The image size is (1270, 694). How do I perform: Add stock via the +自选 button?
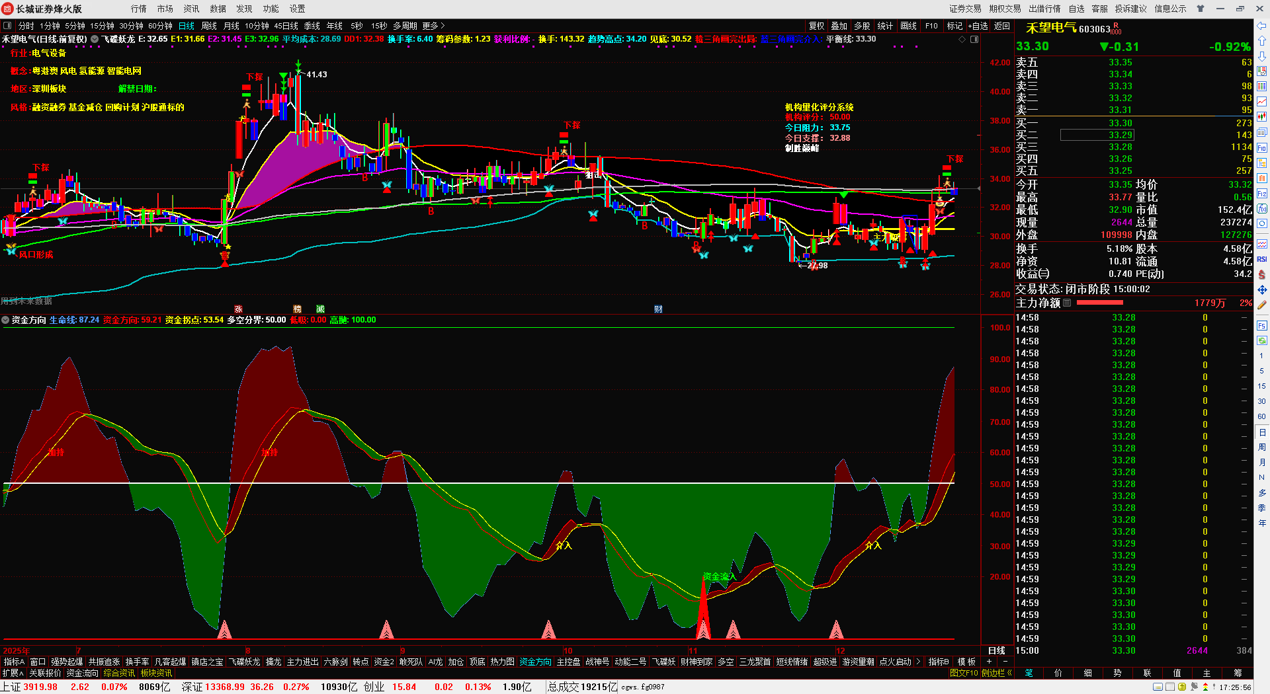pos(978,26)
